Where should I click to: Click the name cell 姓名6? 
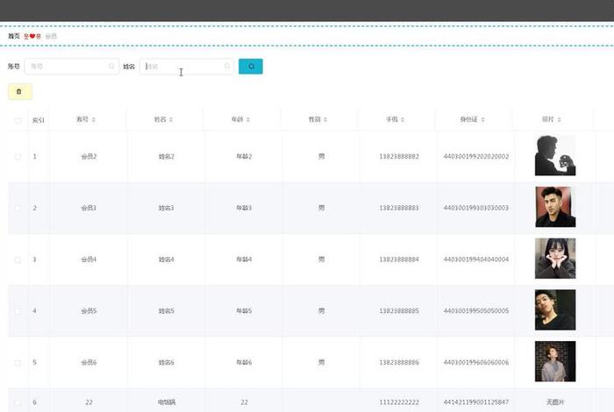pos(166,363)
